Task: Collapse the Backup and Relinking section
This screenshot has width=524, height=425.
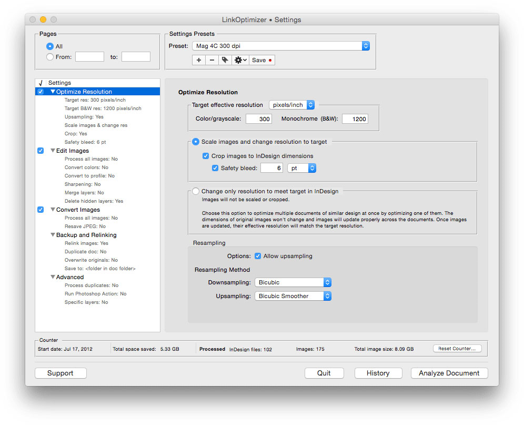Action: click(53, 235)
